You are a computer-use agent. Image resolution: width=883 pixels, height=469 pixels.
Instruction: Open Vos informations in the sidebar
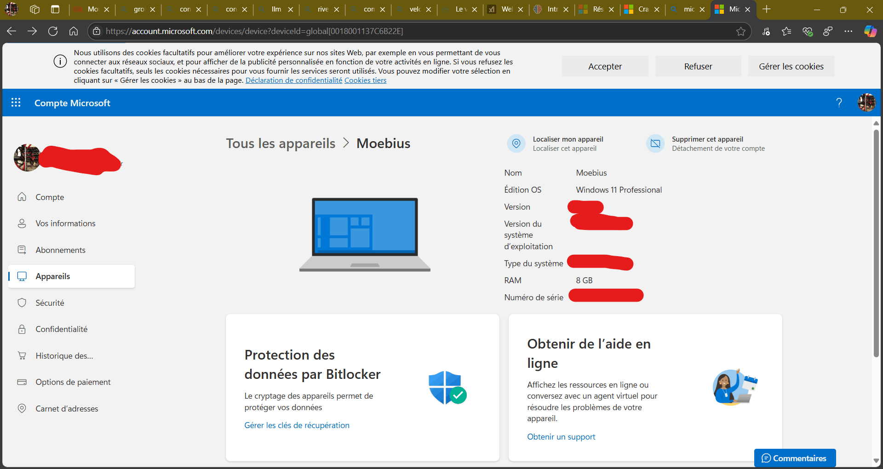click(x=71, y=223)
